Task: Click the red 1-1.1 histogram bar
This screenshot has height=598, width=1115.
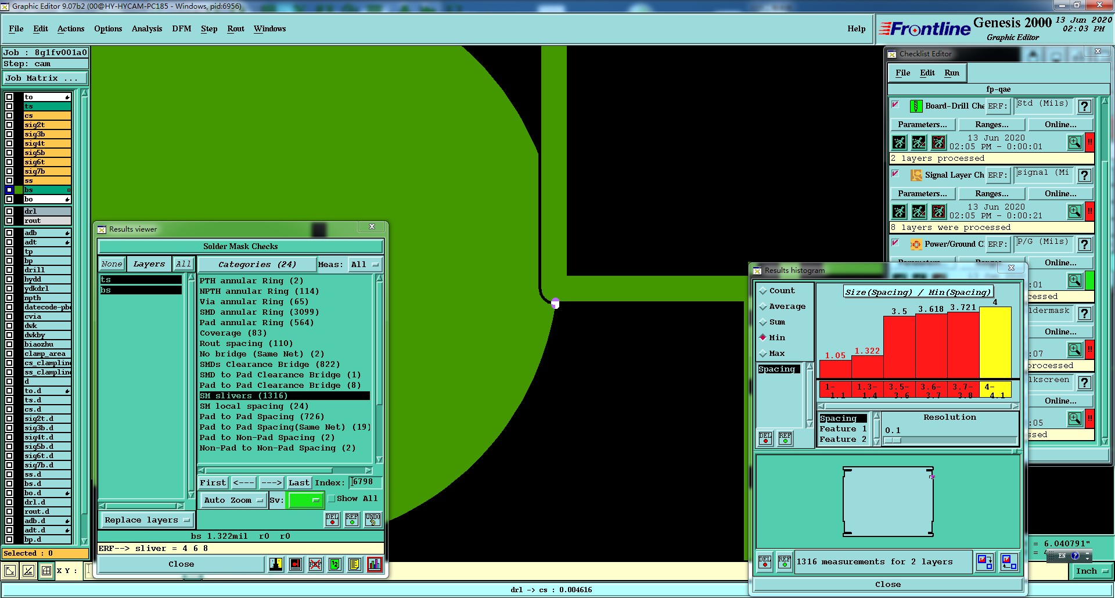Action: (835, 369)
